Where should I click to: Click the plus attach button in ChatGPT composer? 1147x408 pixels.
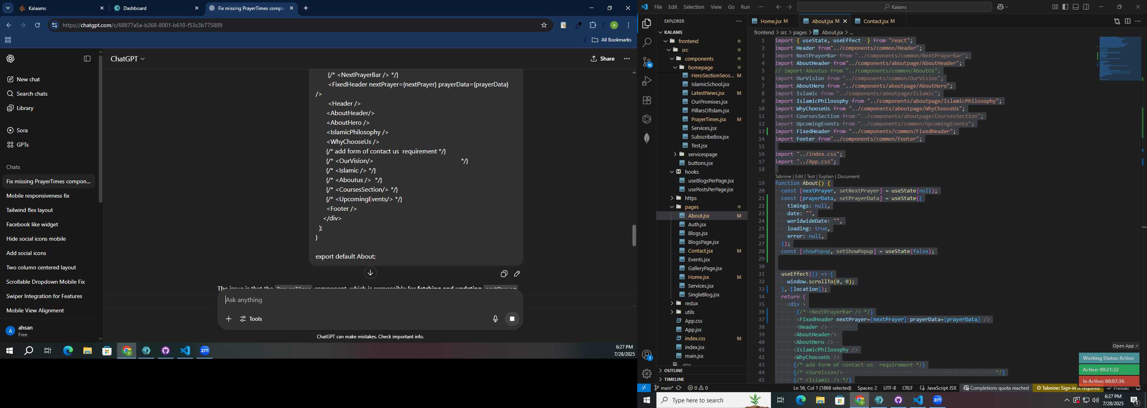229,319
